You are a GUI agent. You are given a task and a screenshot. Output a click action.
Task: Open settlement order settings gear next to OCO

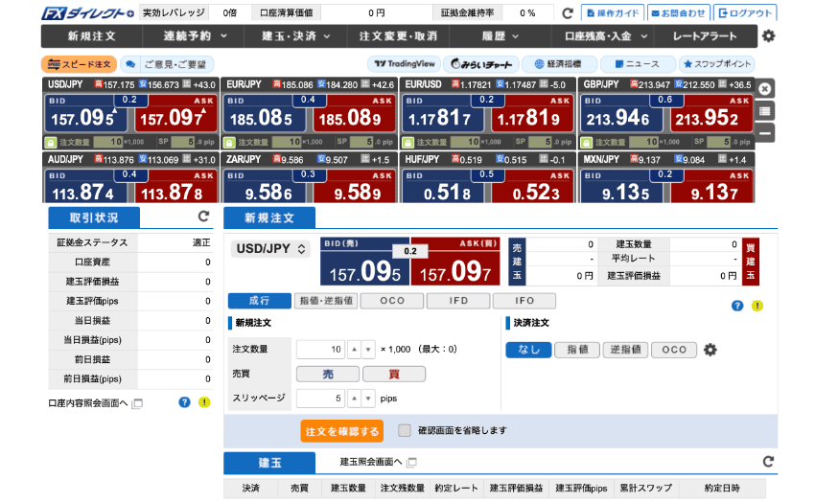(x=710, y=350)
